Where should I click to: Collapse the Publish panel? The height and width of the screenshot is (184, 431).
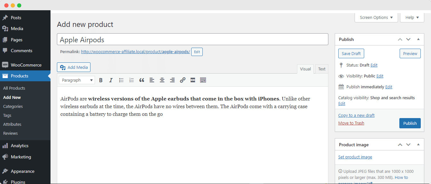click(x=418, y=39)
